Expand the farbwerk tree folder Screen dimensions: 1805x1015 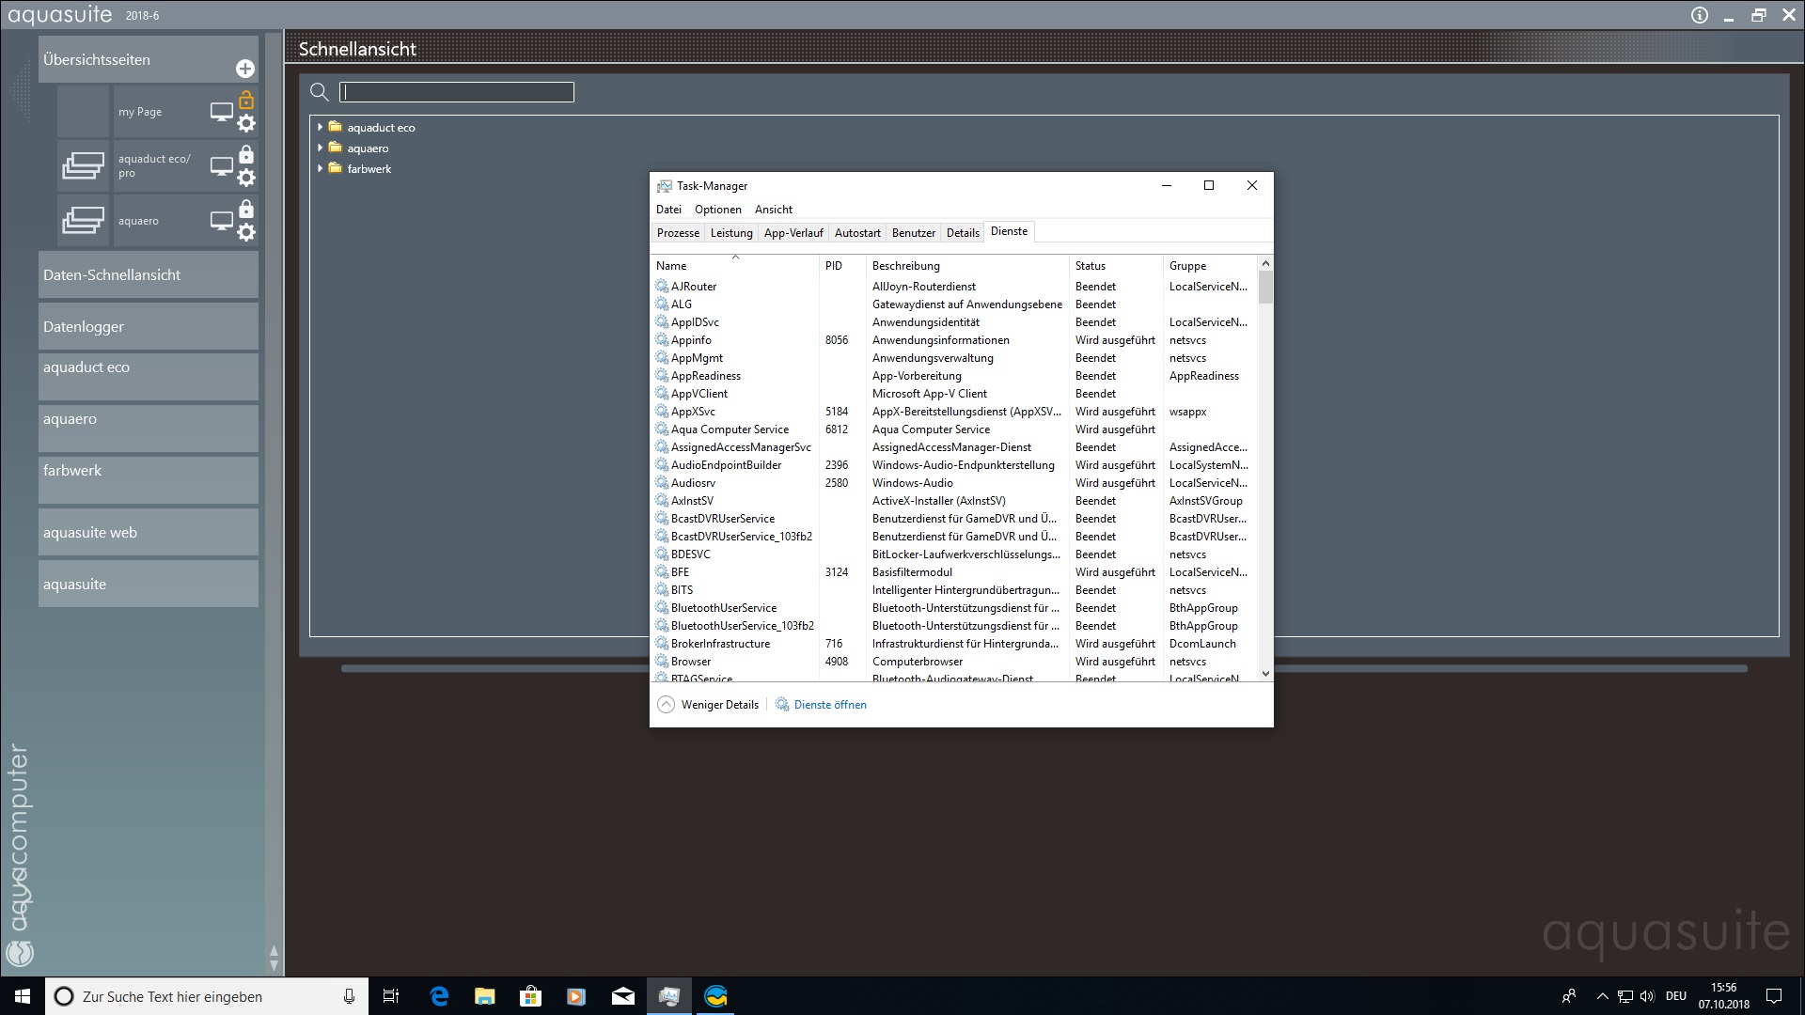point(321,168)
